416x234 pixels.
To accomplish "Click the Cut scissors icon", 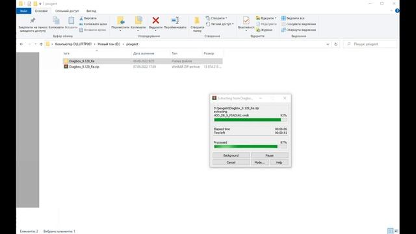I will click(81, 18).
